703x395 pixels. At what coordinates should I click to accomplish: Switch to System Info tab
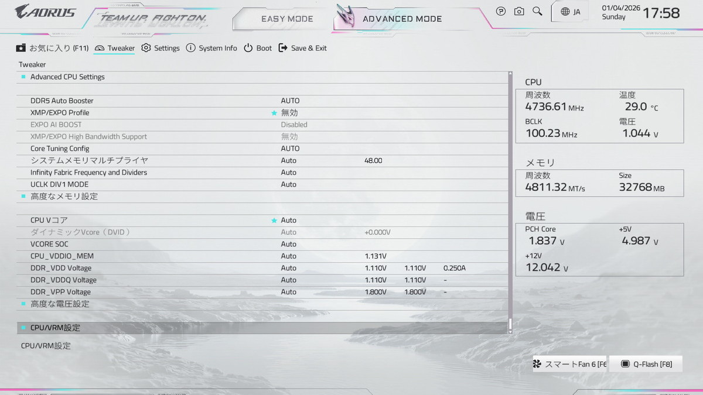tap(211, 48)
